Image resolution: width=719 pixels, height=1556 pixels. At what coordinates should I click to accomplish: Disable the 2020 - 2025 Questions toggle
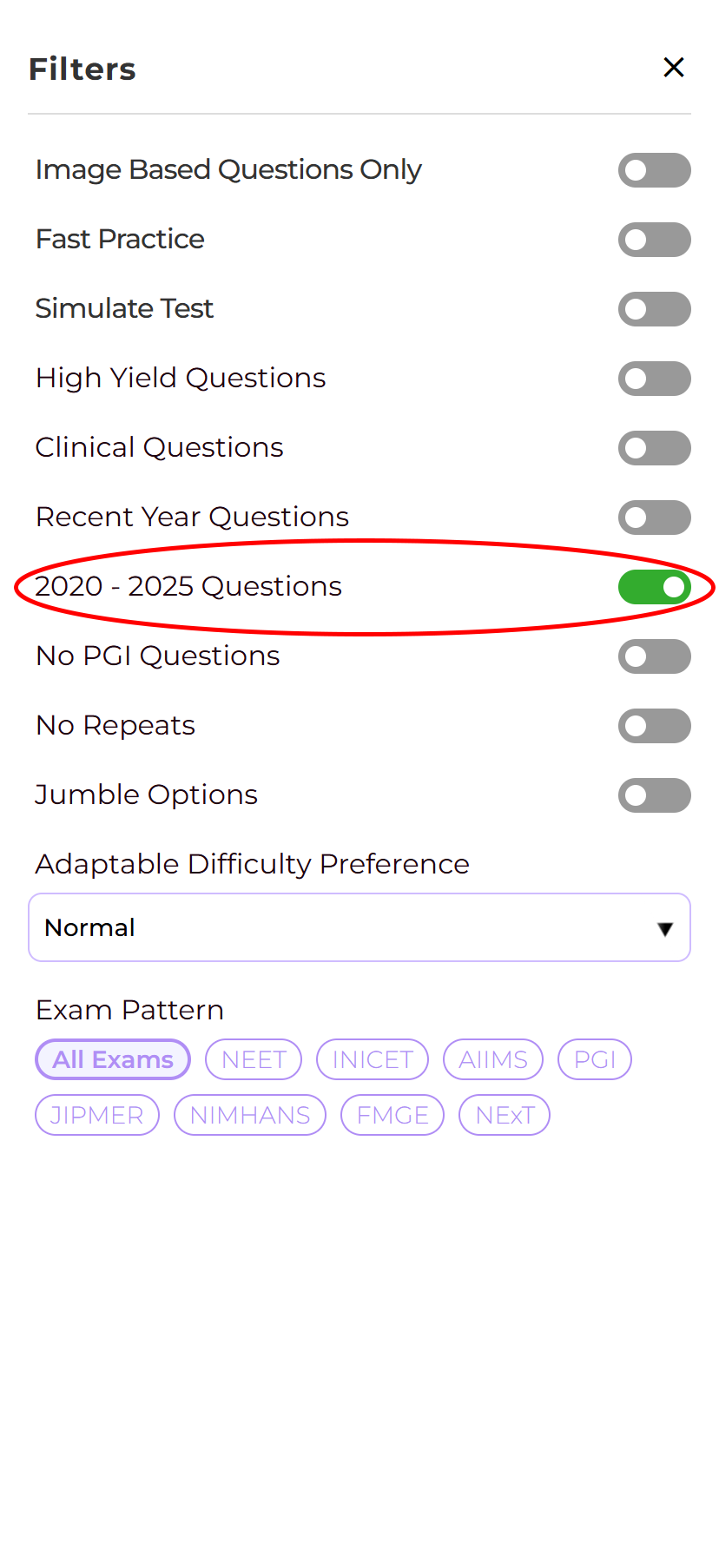point(654,587)
